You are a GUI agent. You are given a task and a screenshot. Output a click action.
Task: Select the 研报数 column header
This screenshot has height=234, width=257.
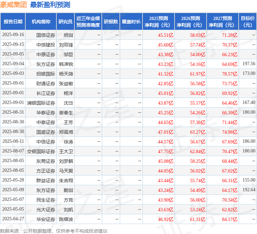[111, 21]
